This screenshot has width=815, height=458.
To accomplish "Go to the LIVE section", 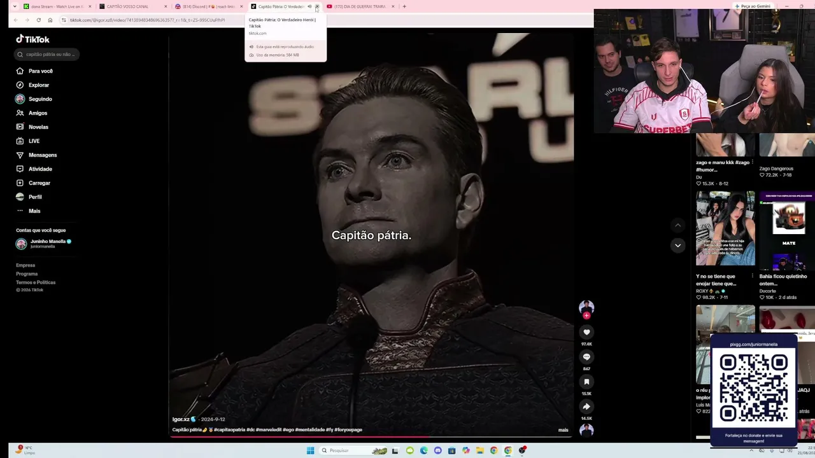I will (34, 141).
